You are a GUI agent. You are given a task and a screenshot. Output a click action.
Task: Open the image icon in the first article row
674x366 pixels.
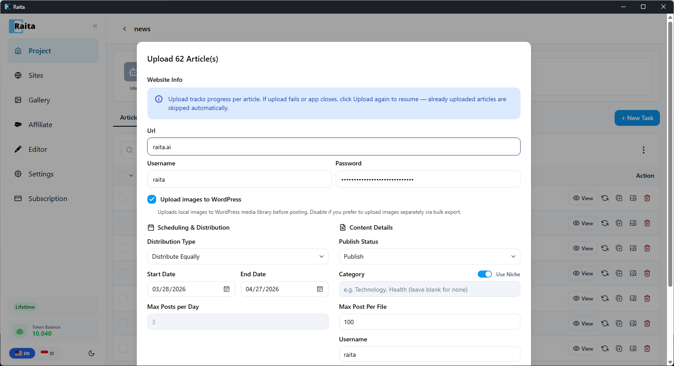633,198
